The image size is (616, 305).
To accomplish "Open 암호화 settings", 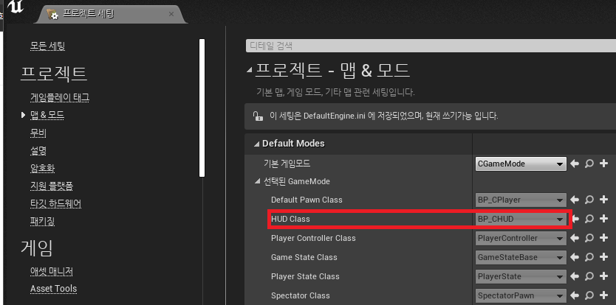I will (42, 168).
